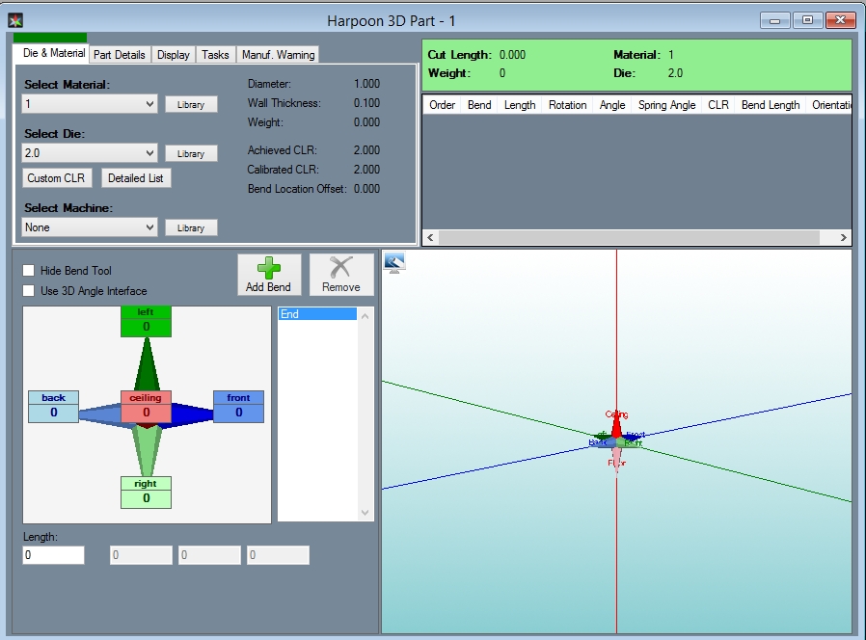This screenshot has height=640, width=866.
Task: Switch to the Part Details tab
Action: click(120, 55)
